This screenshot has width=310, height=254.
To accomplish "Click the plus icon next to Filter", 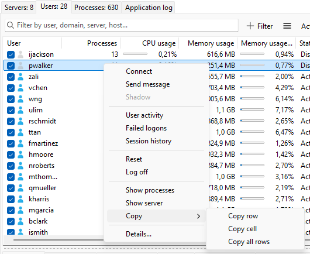I will 250,26.
